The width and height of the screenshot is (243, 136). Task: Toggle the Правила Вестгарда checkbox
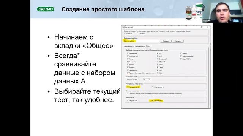pyautogui.click(x=128, y=73)
